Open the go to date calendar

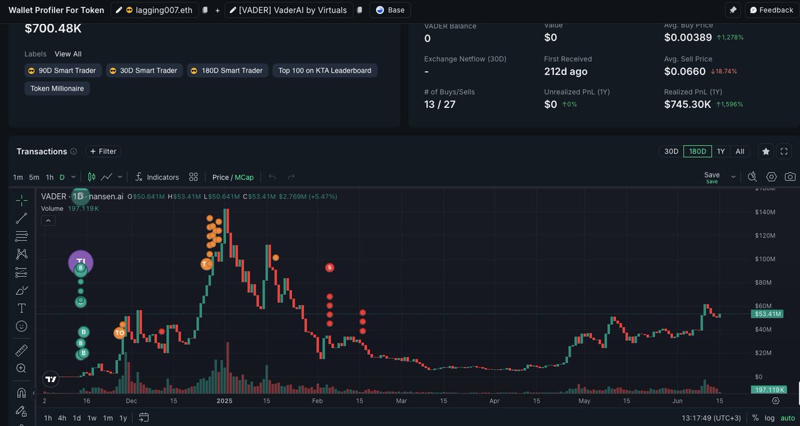(x=144, y=417)
